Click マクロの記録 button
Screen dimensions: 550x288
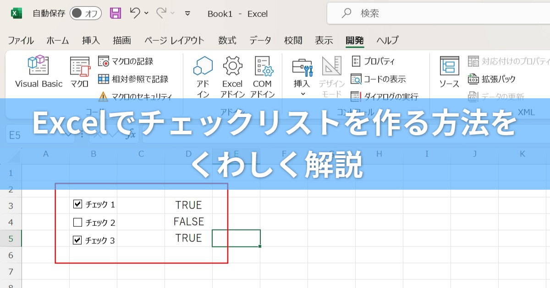click(126, 61)
